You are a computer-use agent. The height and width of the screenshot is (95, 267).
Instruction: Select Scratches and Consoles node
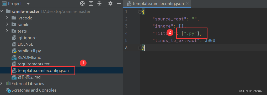point(34,90)
